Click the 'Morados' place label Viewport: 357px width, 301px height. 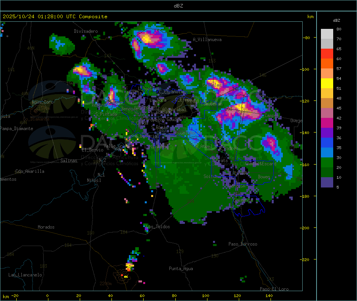(46, 227)
